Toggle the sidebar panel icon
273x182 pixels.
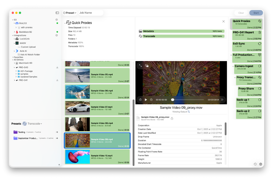pos(57,13)
